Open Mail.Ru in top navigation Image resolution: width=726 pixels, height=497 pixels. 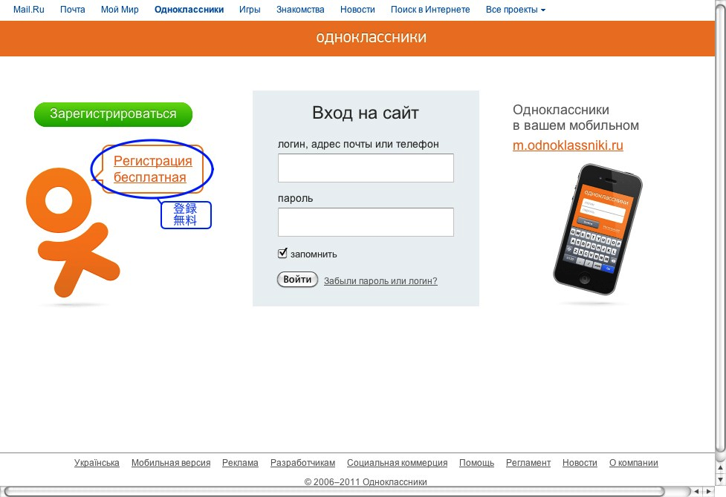click(x=29, y=10)
